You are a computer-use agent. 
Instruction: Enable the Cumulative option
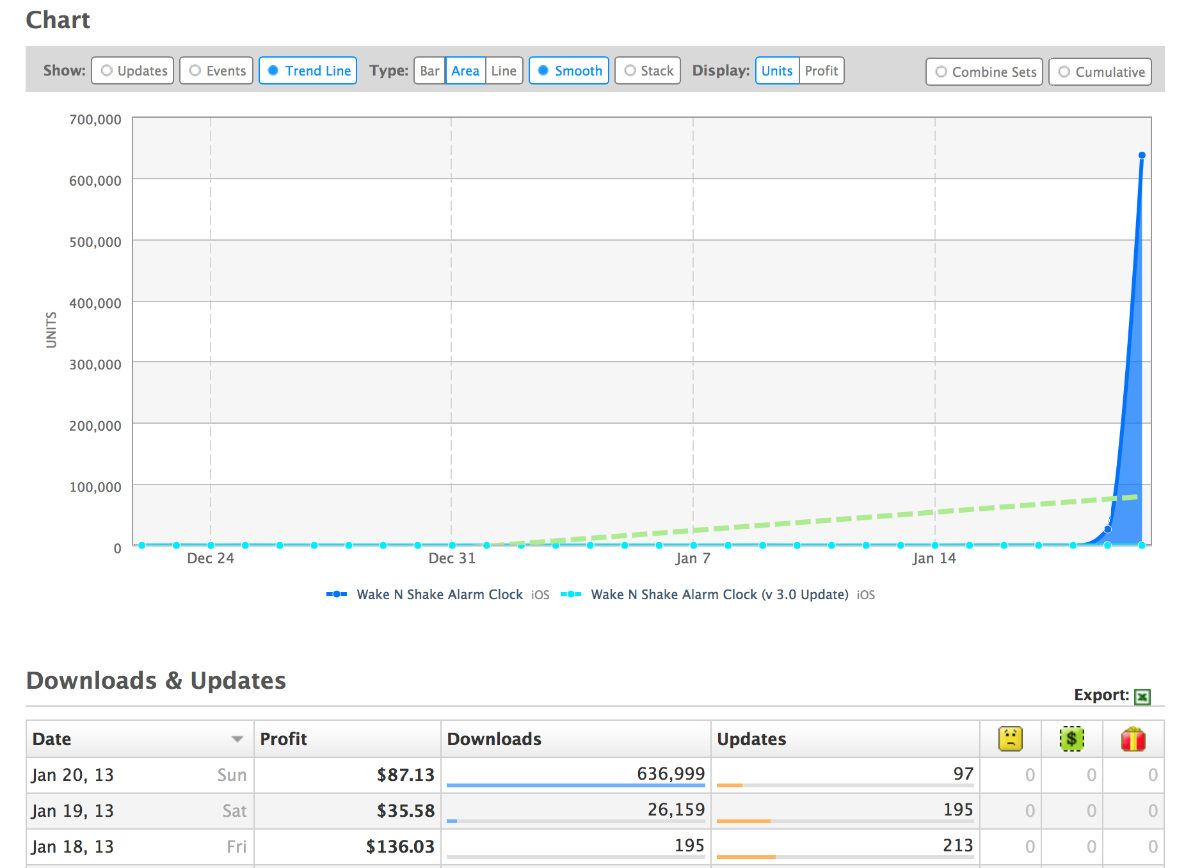click(x=1100, y=72)
